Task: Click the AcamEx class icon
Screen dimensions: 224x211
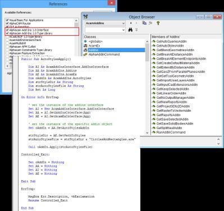Action: [85, 45]
